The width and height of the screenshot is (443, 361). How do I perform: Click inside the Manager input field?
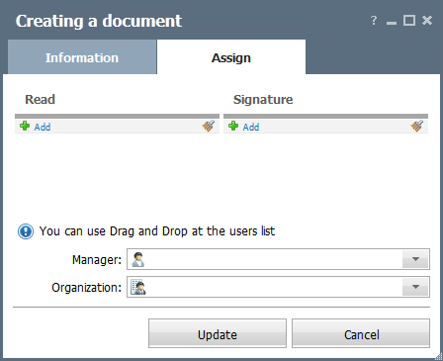click(x=278, y=259)
